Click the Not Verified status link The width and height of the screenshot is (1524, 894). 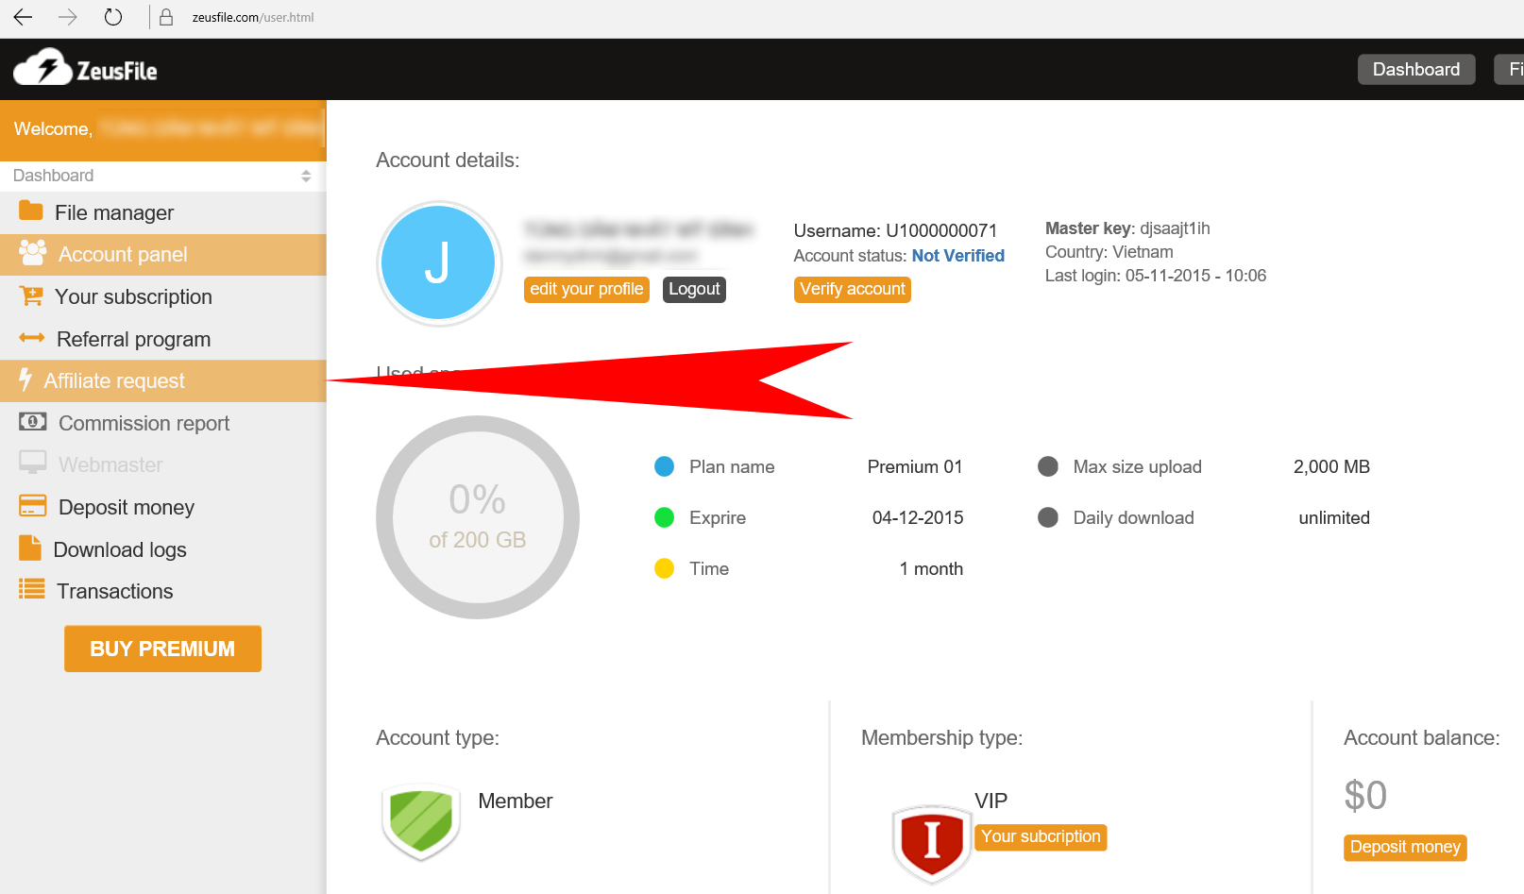tap(957, 256)
